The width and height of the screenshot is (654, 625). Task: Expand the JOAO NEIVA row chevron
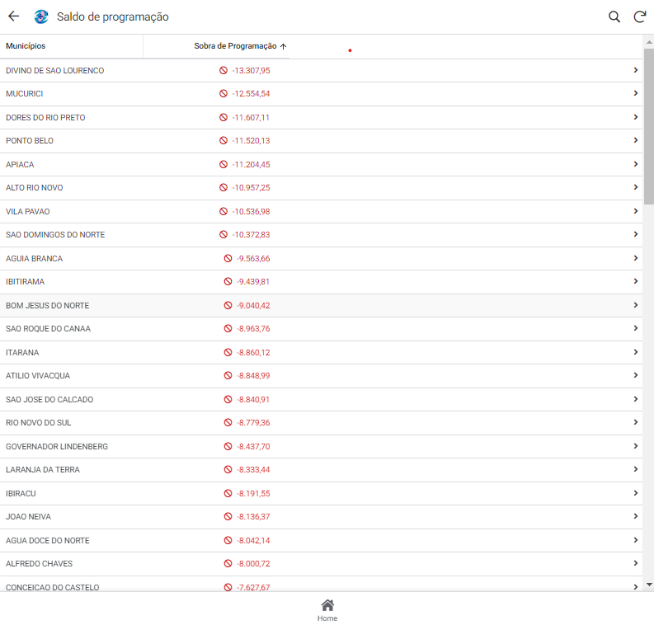[x=635, y=516]
